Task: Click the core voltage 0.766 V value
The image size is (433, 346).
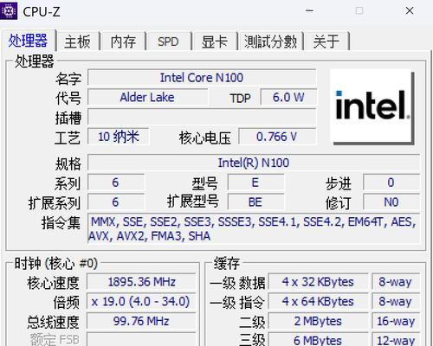Action: click(277, 137)
